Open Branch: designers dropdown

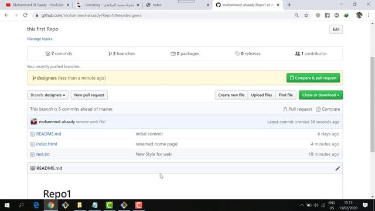(x=48, y=95)
